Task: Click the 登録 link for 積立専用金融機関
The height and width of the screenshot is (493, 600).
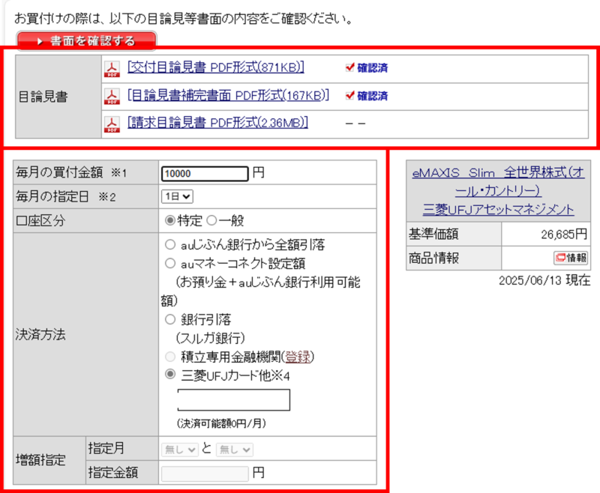Action: point(298,357)
